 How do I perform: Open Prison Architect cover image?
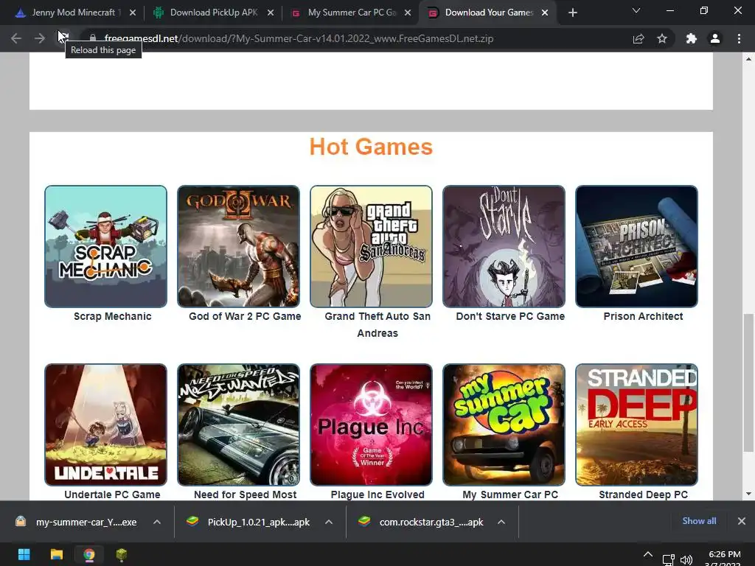pyautogui.click(x=636, y=246)
